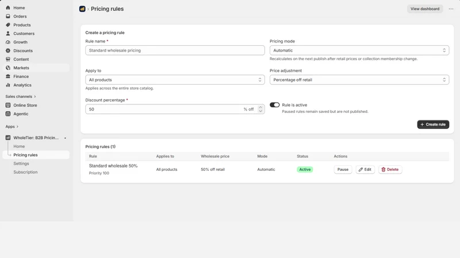Click the Markets globe icon
Viewport: 460px width, 258px height.
[8, 68]
